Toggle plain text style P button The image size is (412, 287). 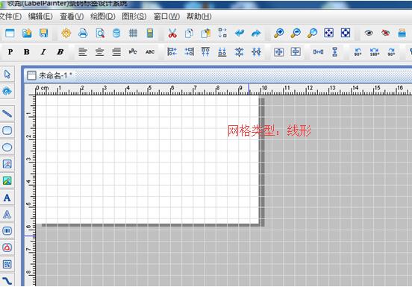[x=10, y=52]
